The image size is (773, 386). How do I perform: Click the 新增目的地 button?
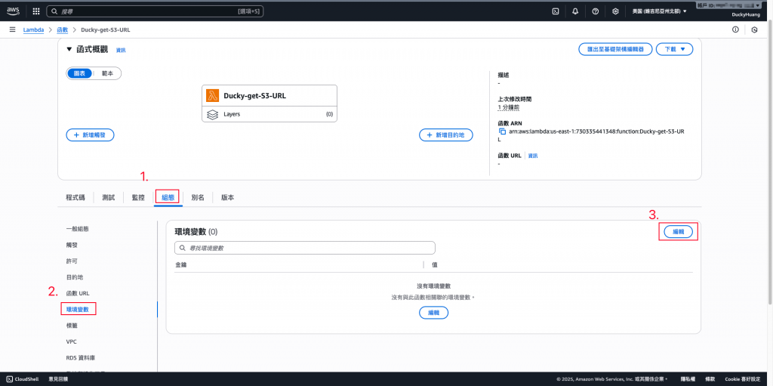pyautogui.click(x=446, y=135)
